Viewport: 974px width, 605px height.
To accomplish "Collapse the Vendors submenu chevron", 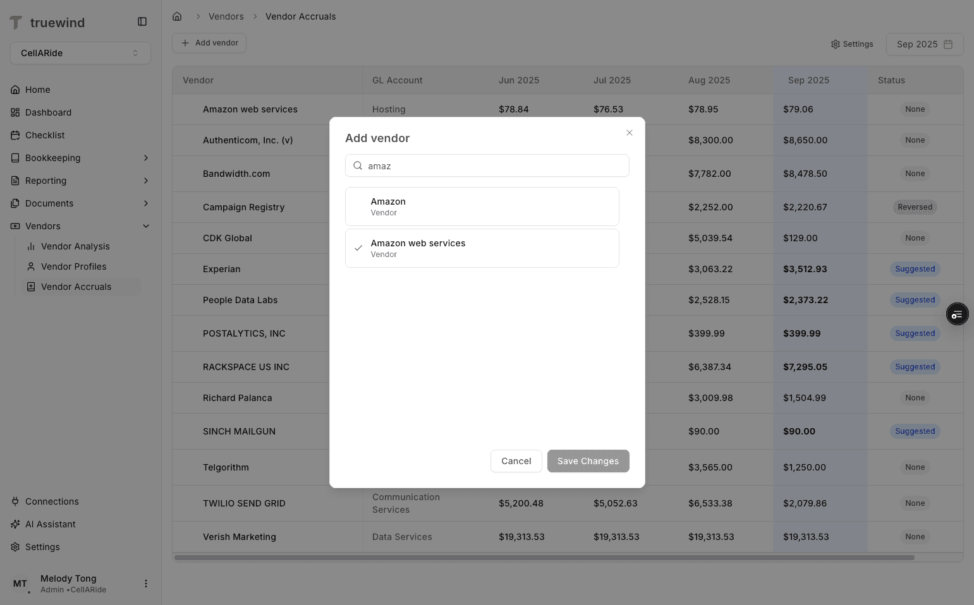I will pyautogui.click(x=146, y=226).
